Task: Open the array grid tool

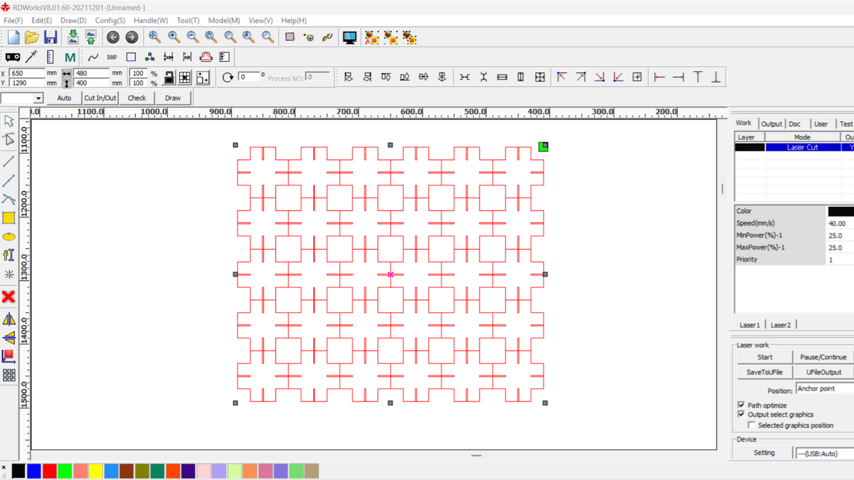Action: click(9, 375)
